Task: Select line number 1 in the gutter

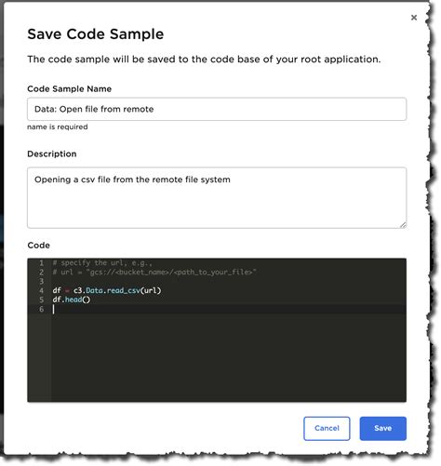Action: pyautogui.click(x=41, y=263)
